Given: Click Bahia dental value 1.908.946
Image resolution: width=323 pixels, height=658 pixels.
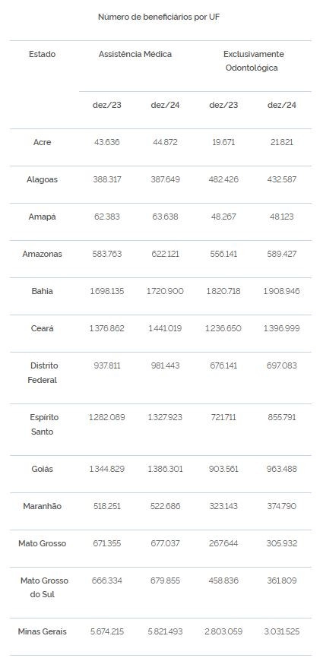Looking at the screenshot, I should pos(281,291).
